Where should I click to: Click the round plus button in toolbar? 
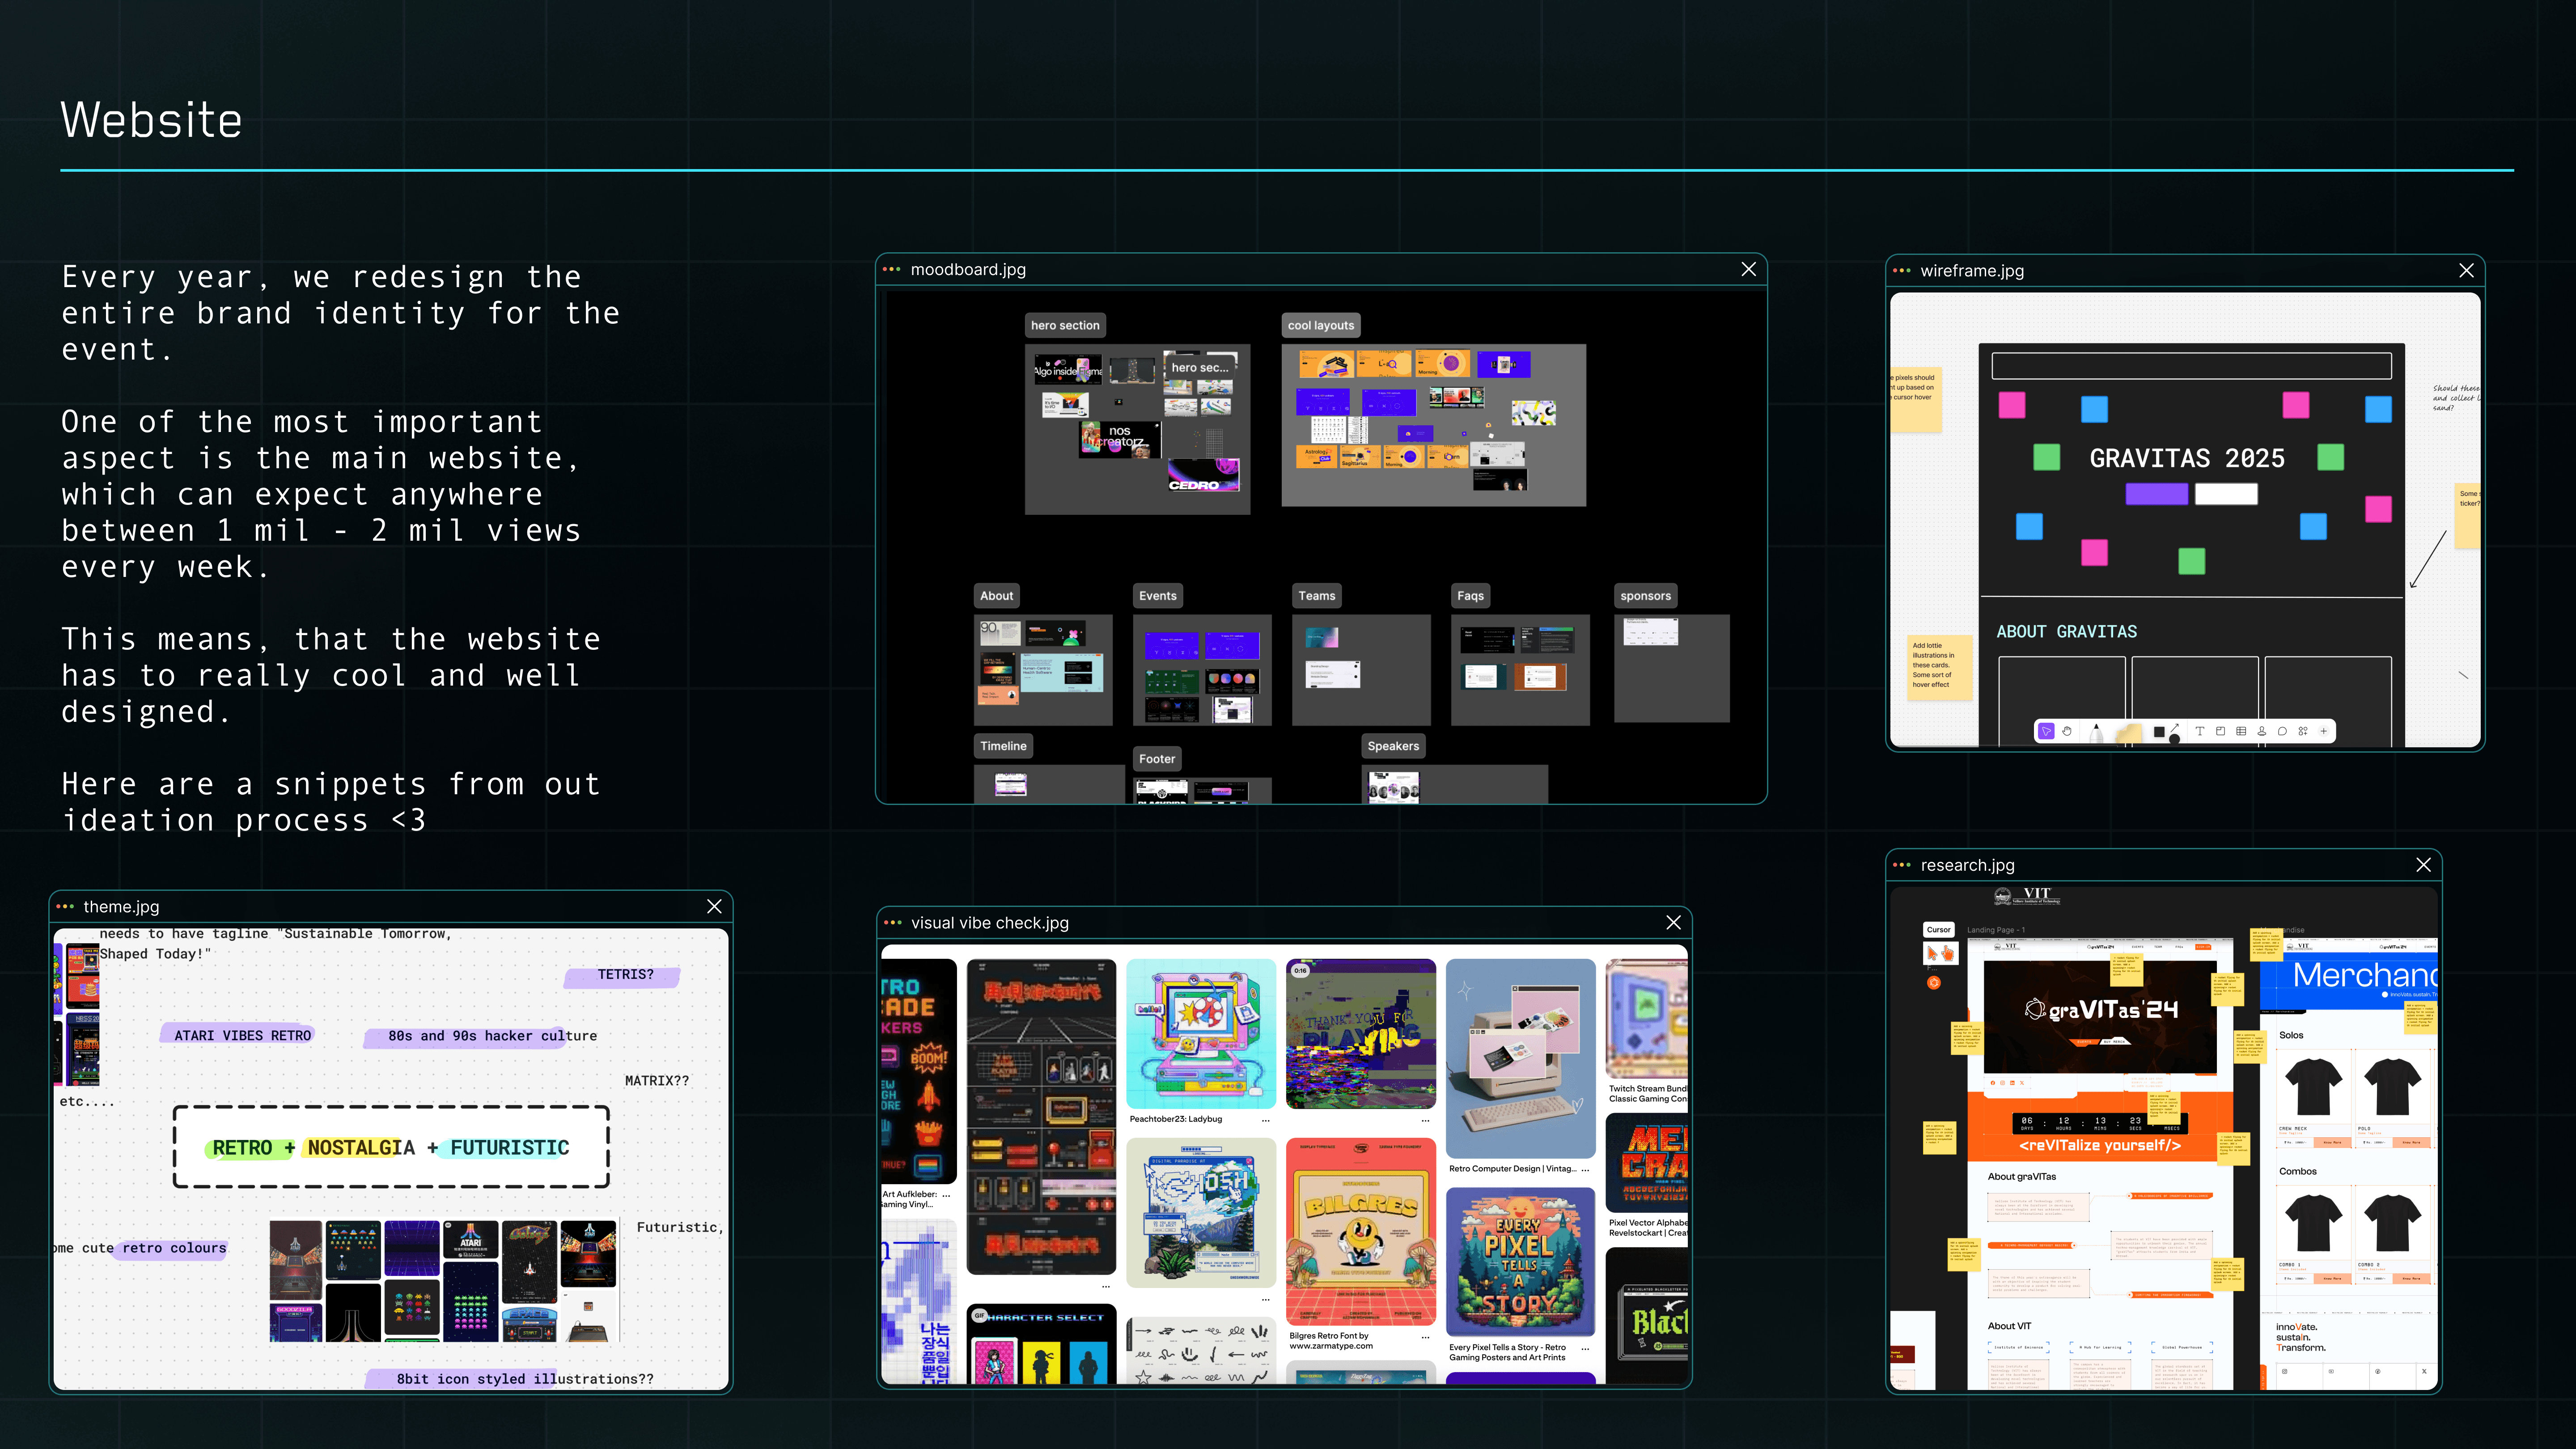pos(2324,731)
